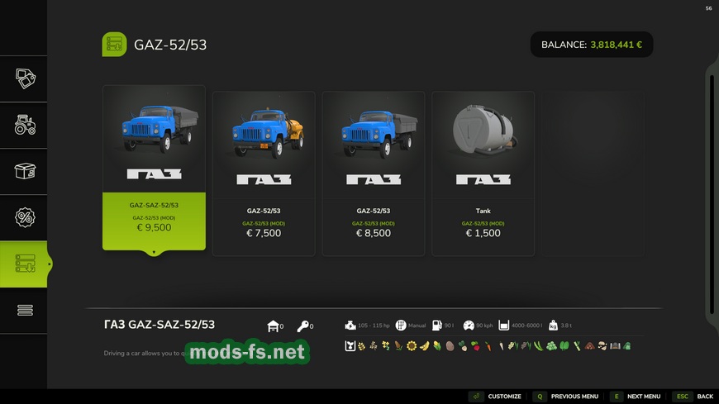Click NEXT MENU button with E key
719x404 pixels.
click(x=636, y=397)
